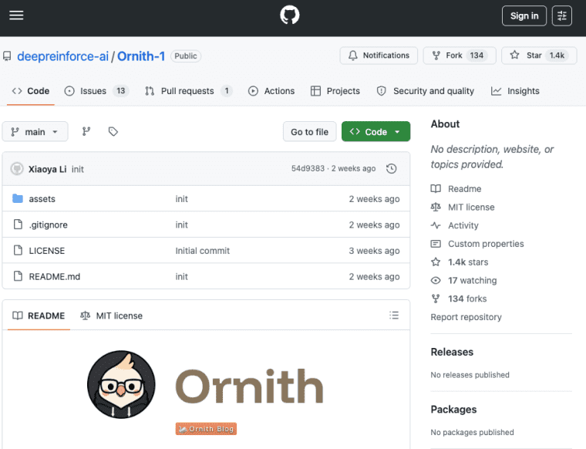Click the note icon beside Custom properties
586x449 pixels.
coord(436,244)
